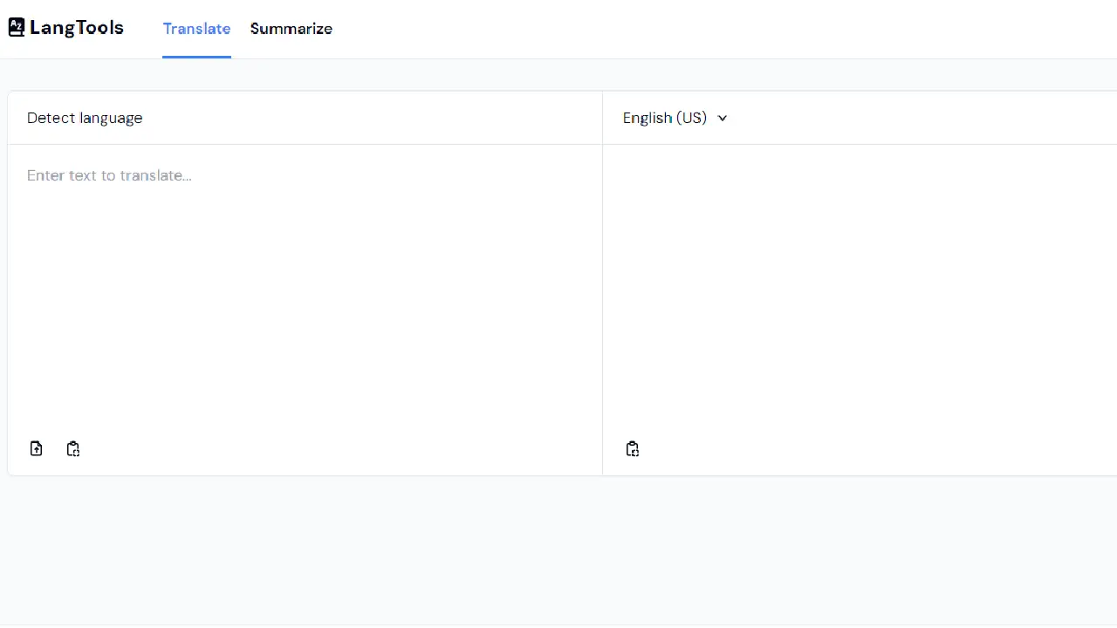Select the file upload icon to import text
The image size is (1117, 628).
(x=36, y=448)
